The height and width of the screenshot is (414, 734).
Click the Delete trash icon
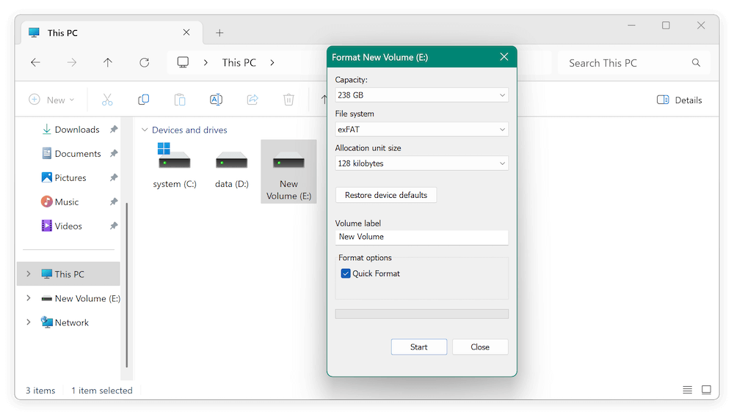coord(289,100)
